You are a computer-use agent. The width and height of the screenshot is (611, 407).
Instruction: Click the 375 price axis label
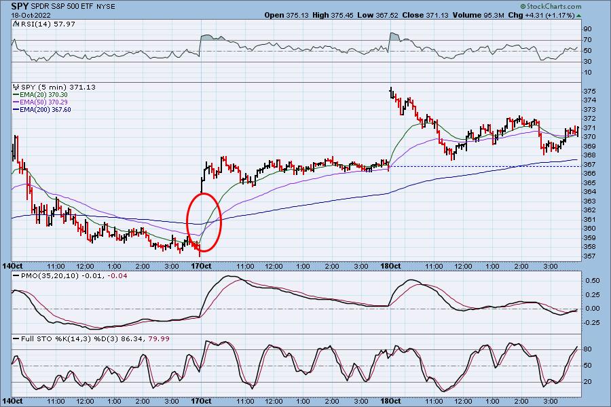click(589, 92)
